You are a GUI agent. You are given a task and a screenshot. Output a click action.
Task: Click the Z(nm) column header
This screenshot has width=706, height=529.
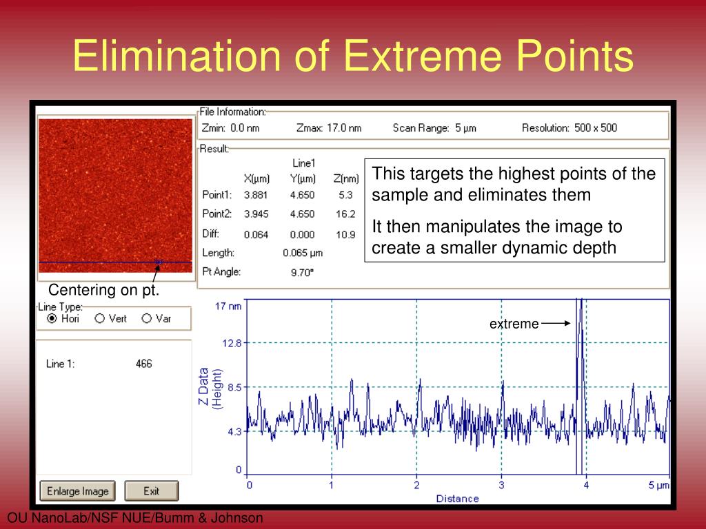point(346,178)
